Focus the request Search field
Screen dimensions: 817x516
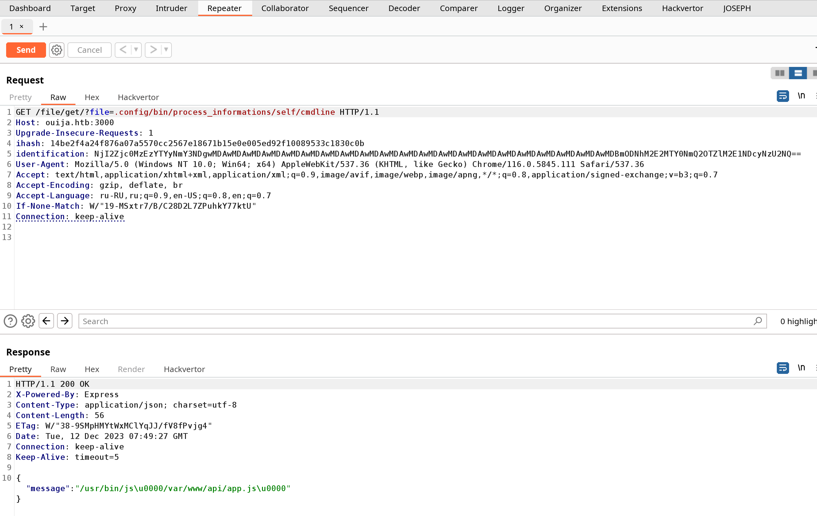click(422, 321)
